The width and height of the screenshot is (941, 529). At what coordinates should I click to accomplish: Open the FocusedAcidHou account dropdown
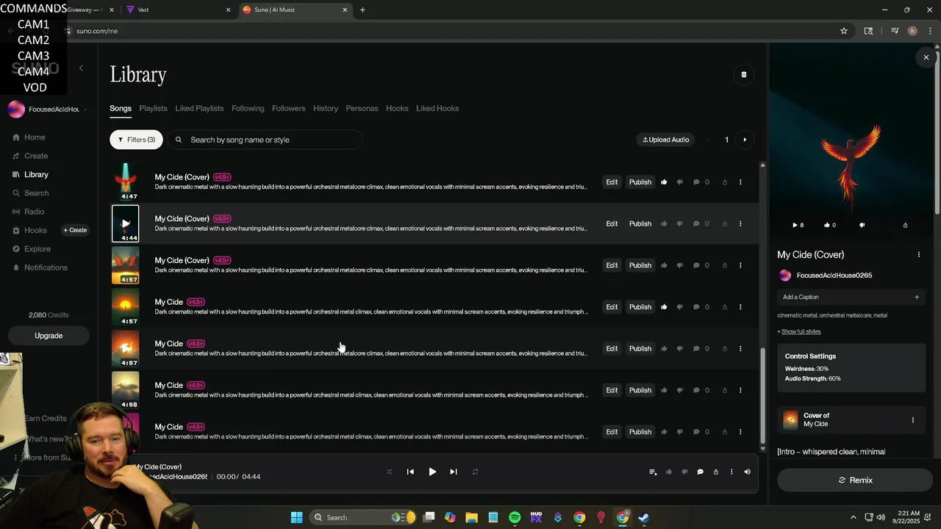(48, 109)
